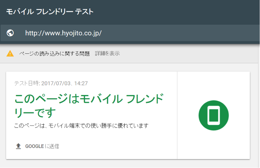Click the green mobile phone result icon
This screenshot has height=168, width=260.
pyautogui.click(x=214, y=115)
